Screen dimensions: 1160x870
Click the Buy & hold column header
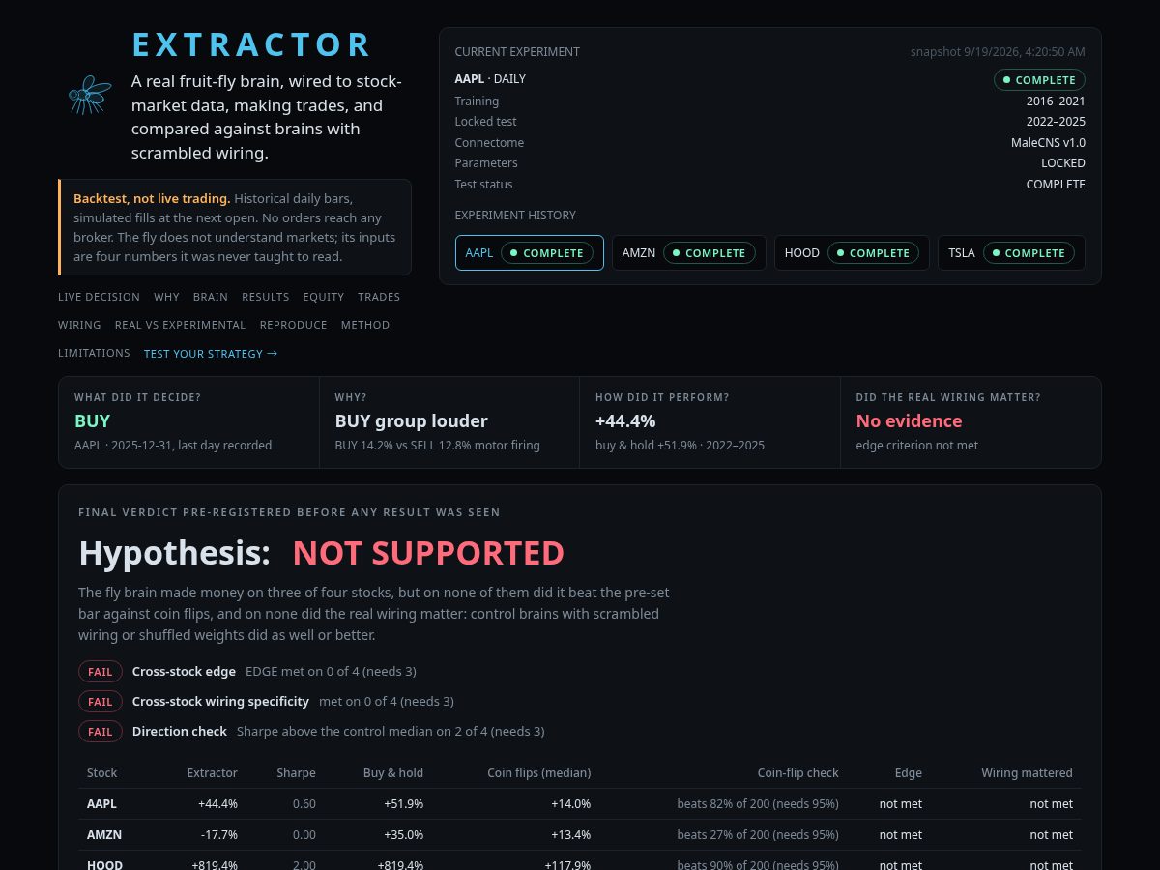393,772
